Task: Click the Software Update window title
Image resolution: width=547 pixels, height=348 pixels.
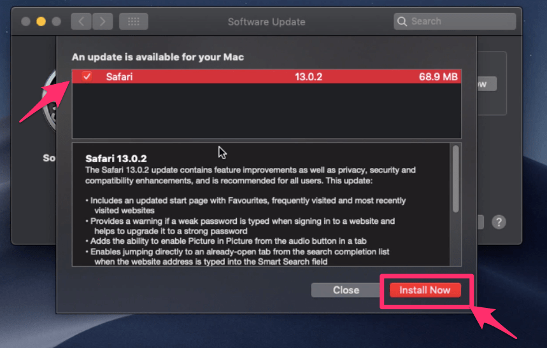Action: coord(266,22)
